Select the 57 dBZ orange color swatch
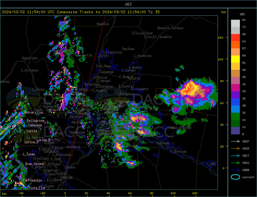Image resolution: width=257 pixels, height=197 pixels. coord(235,45)
